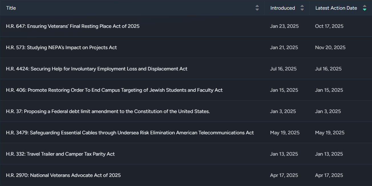Open H.R. 406 campus targeting bill
Image resolution: width=372 pixels, height=186 pixels.
pyautogui.click(x=114, y=90)
